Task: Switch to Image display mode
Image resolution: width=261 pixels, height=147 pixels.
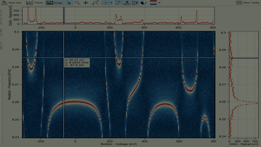Action: pyautogui.click(x=54, y=3)
